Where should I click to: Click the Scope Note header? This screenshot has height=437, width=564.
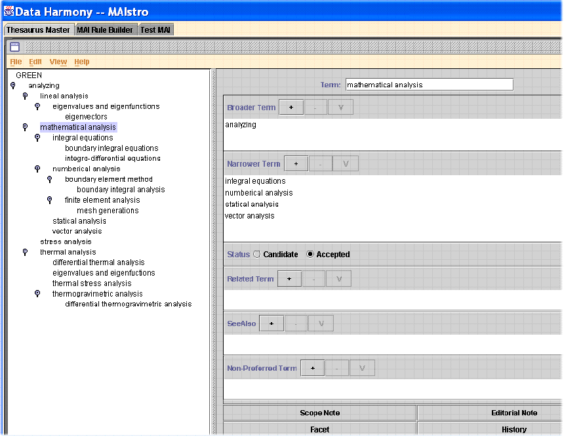point(319,412)
